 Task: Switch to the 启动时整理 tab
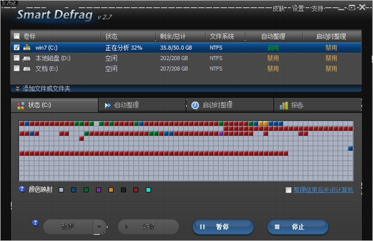(x=229, y=105)
